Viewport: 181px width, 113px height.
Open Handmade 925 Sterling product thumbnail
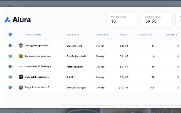coord(21,66)
